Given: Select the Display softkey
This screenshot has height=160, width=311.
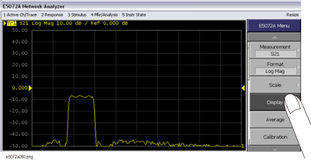Looking at the screenshot, I should click(x=275, y=102).
